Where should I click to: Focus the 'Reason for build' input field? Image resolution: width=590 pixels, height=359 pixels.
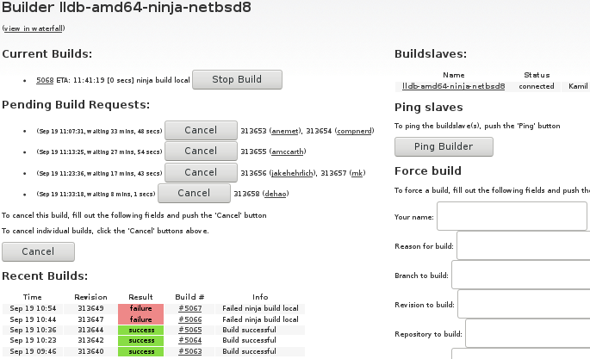tap(524, 245)
